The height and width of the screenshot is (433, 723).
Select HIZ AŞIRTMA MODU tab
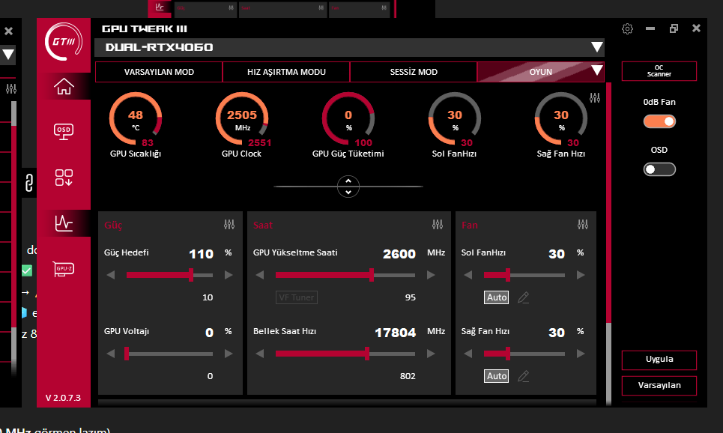[x=286, y=72]
